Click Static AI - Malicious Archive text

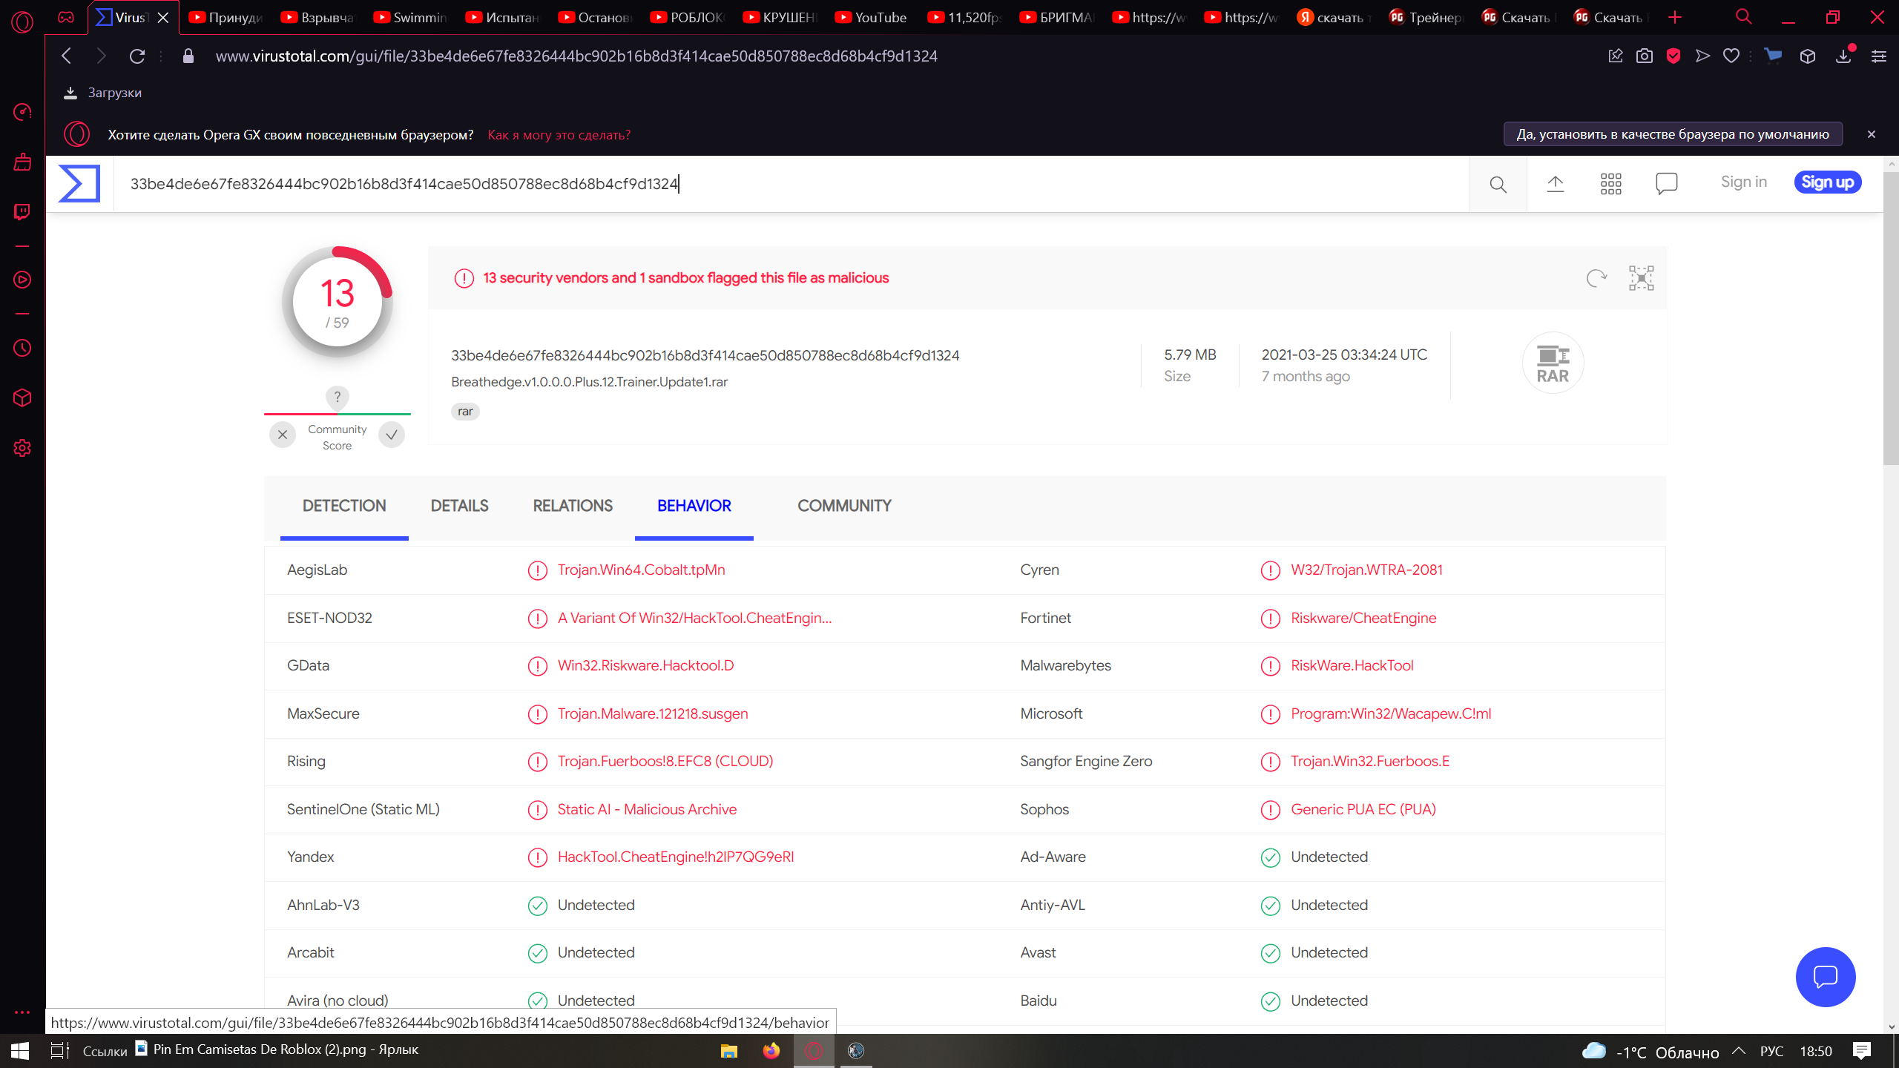point(647,810)
